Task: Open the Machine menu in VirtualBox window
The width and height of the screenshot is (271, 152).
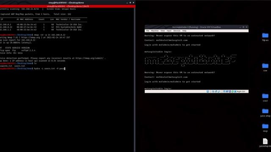Action: [155, 31]
